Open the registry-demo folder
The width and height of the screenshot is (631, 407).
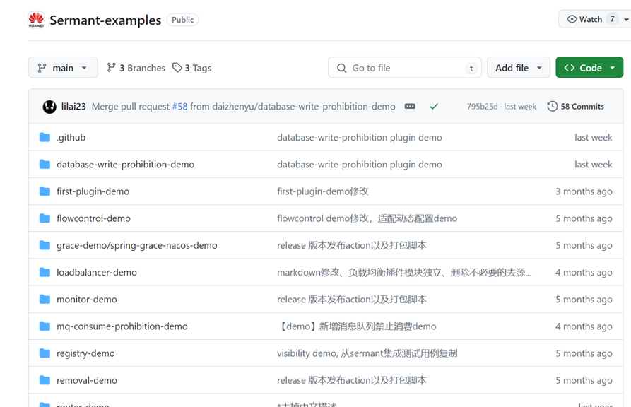click(86, 353)
